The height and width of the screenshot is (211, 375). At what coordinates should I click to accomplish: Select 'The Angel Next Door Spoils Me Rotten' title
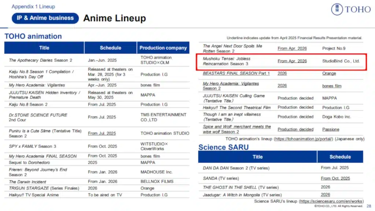click(233, 49)
